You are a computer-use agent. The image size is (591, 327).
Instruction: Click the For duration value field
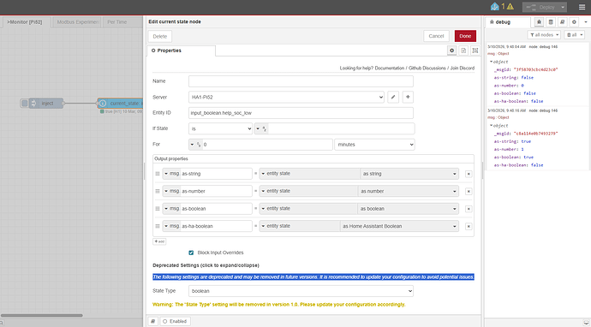click(267, 145)
